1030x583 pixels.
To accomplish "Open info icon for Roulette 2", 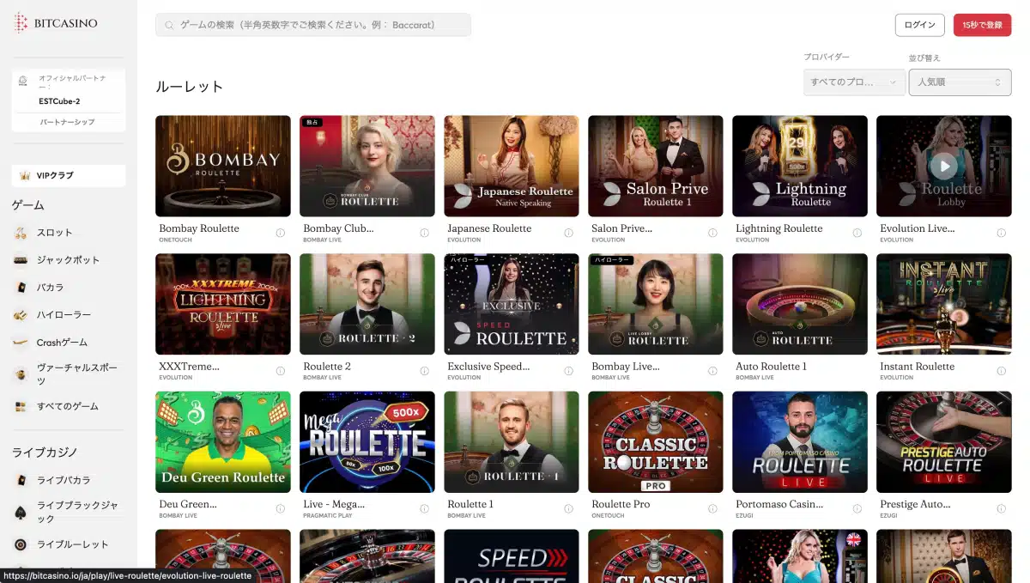I will (x=424, y=371).
